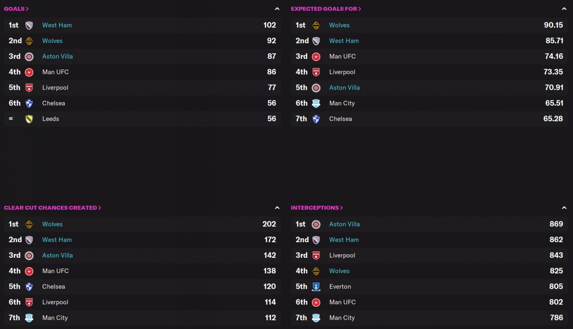Click Man City badge in Expected Goals panel
Screen dimensions: 573x329
click(316, 103)
